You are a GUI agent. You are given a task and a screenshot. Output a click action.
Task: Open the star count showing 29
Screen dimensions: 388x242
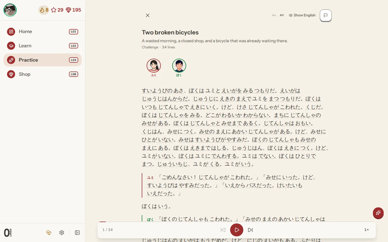click(x=57, y=10)
